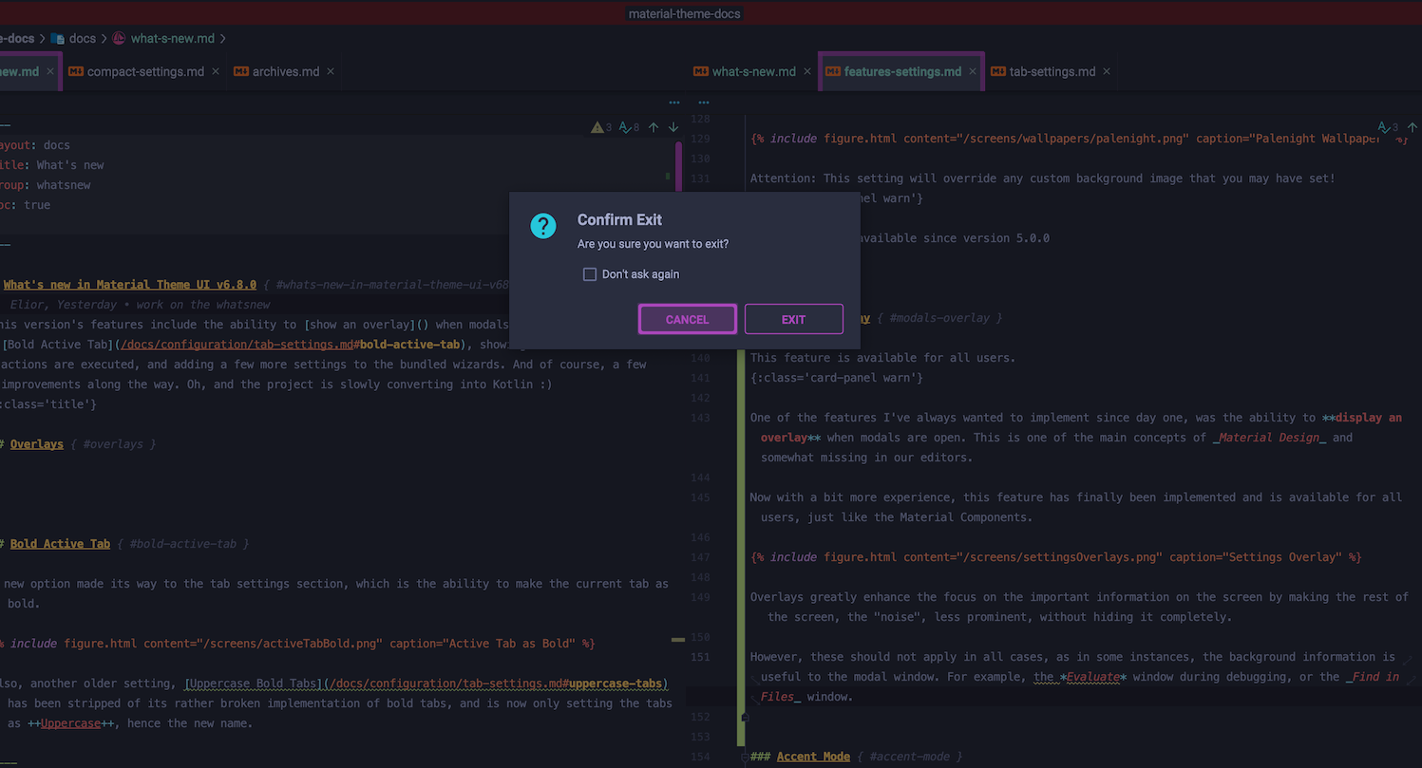
Task: Toggle the Don't ask again checkbox
Action: 590,273
